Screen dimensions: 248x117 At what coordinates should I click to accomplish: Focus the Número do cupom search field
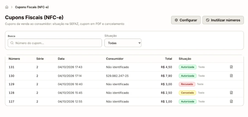(55, 43)
